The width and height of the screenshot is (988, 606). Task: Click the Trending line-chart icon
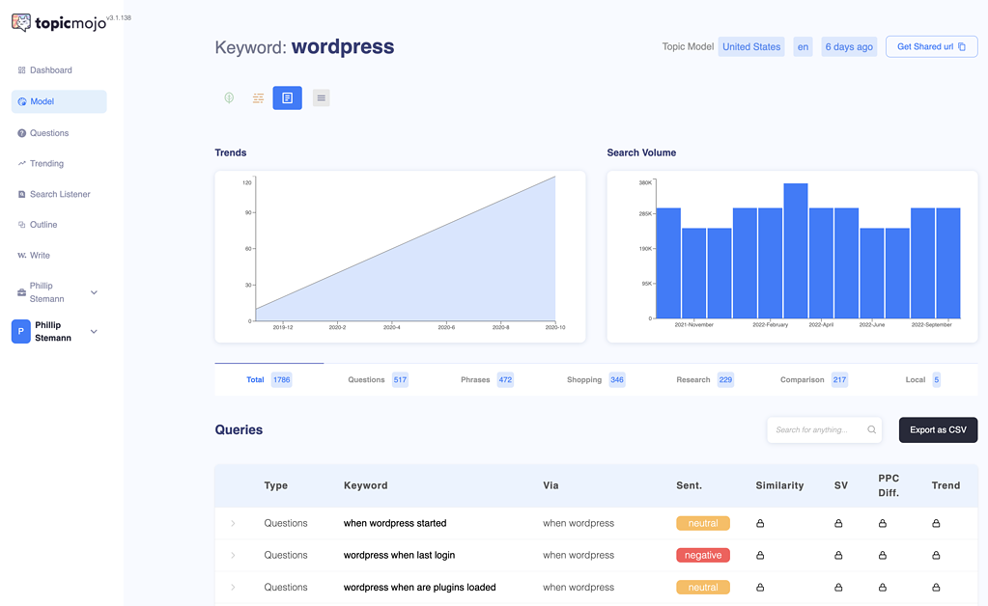[x=21, y=163]
